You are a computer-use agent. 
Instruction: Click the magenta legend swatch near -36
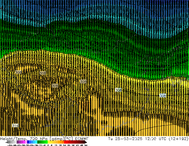(x=24, y=142)
